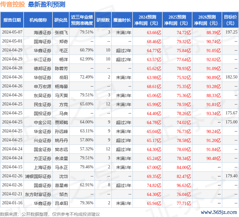Click researcher name 吕卓阳

(61, 203)
